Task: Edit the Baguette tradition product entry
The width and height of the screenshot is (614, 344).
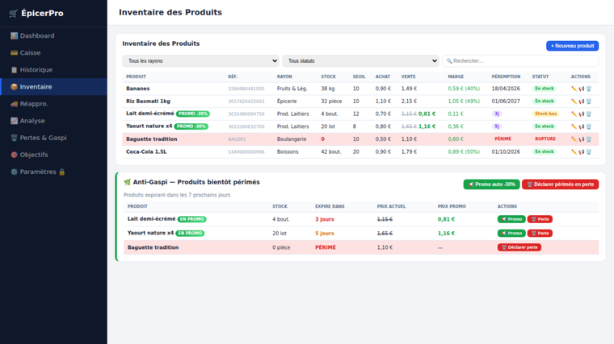Action: [574, 139]
